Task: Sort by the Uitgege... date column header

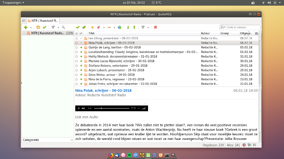Action: [x=247, y=33]
